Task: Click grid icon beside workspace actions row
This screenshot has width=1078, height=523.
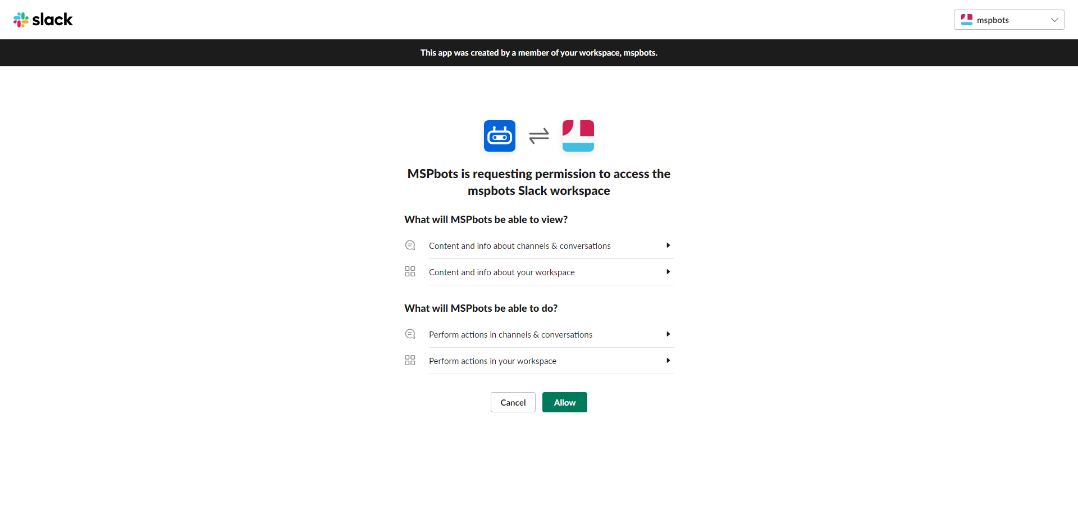Action: [x=410, y=361]
